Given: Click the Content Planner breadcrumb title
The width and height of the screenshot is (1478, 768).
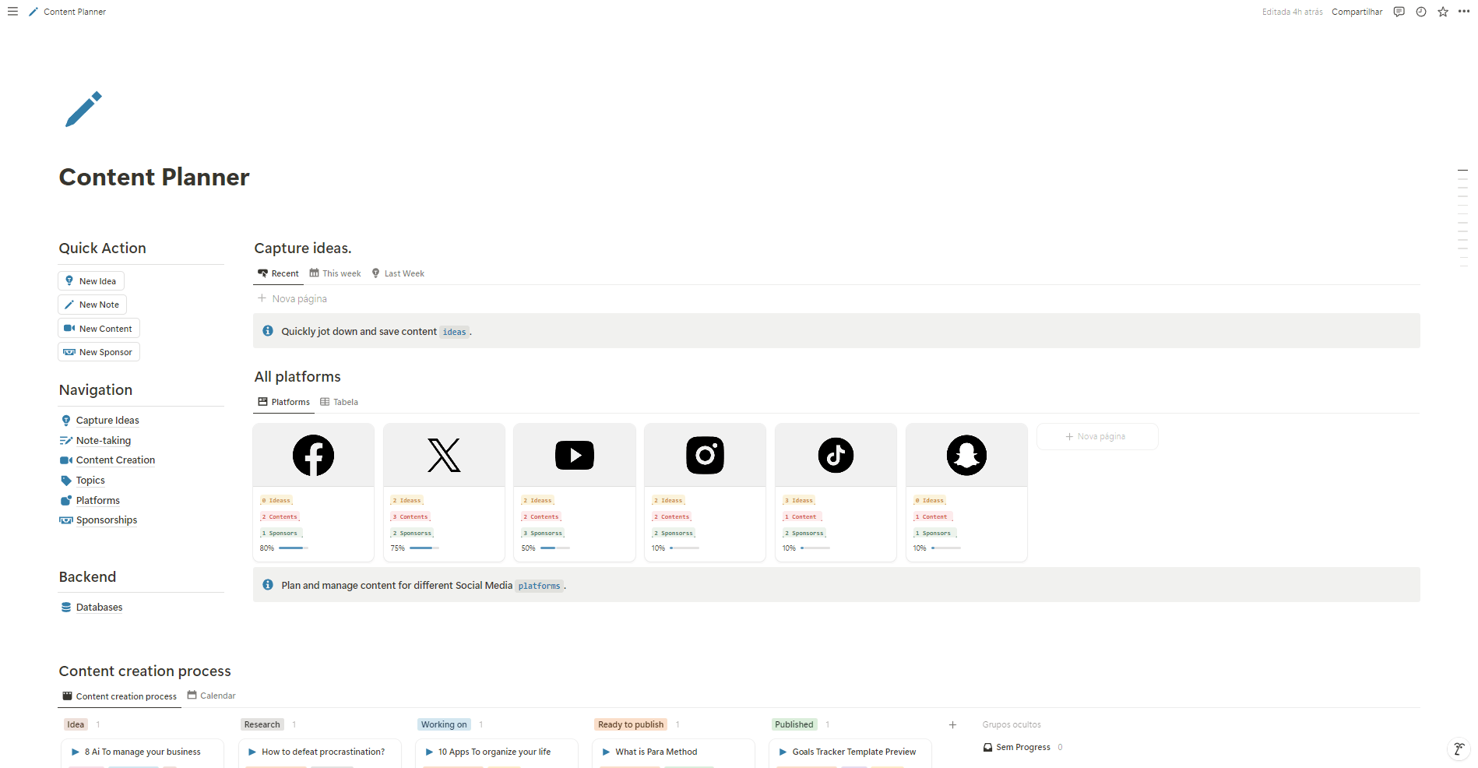Looking at the screenshot, I should click(x=75, y=12).
